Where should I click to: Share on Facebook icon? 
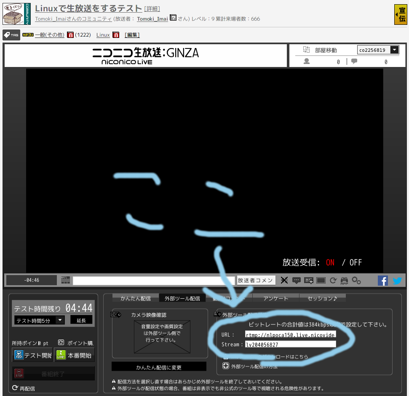(x=382, y=281)
